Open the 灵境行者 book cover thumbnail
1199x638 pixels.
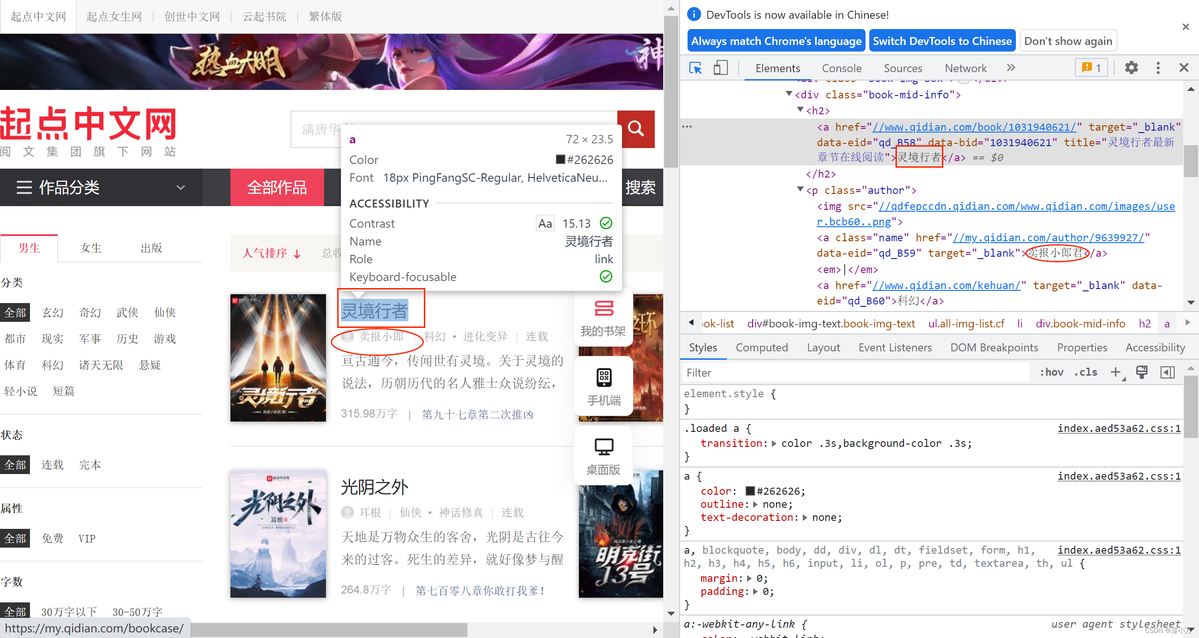point(278,358)
